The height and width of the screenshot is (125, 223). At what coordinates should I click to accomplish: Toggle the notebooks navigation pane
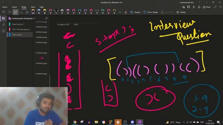tap(3, 18)
